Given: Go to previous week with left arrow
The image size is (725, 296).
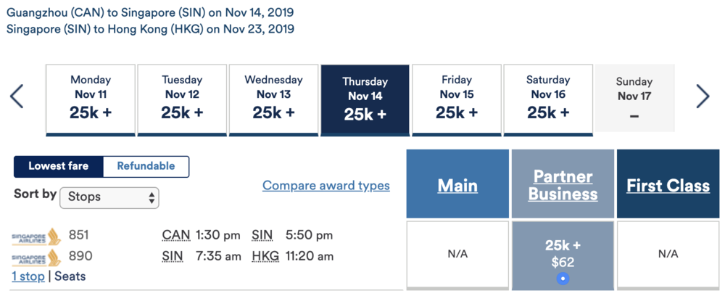Looking at the screenshot, I should tap(17, 96).
